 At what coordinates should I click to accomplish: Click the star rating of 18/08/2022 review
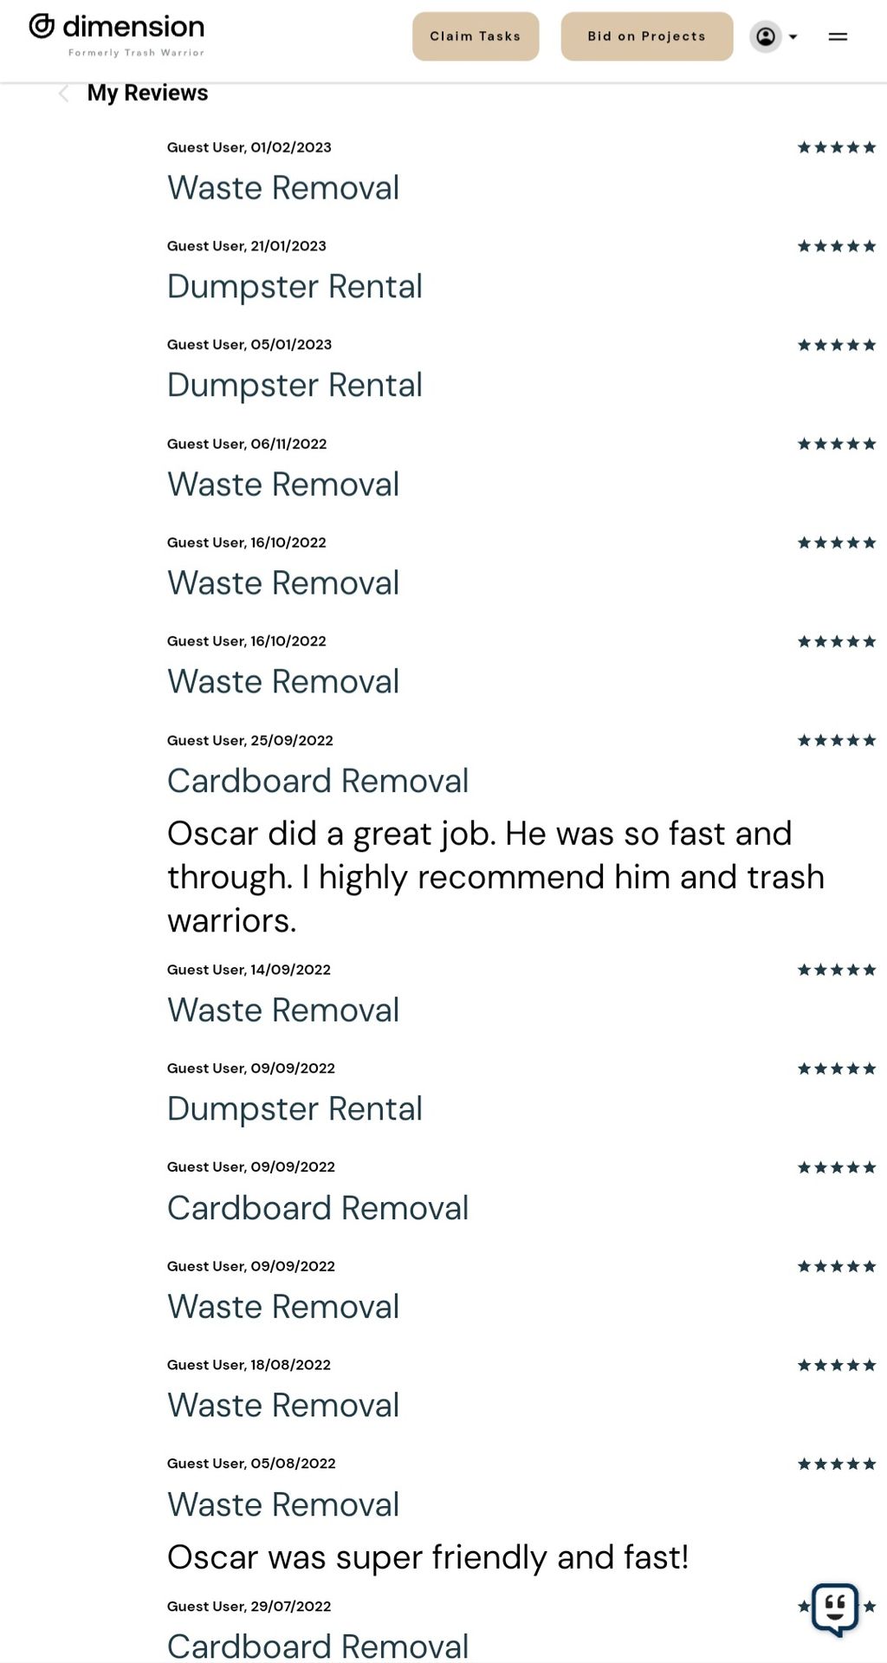(x=837, y=1365)
